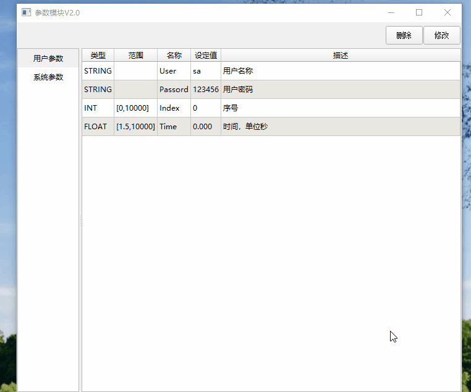This screenshot has width=471, height=392.
Task: Select the INT type cell
Action: tap(98, 108)
